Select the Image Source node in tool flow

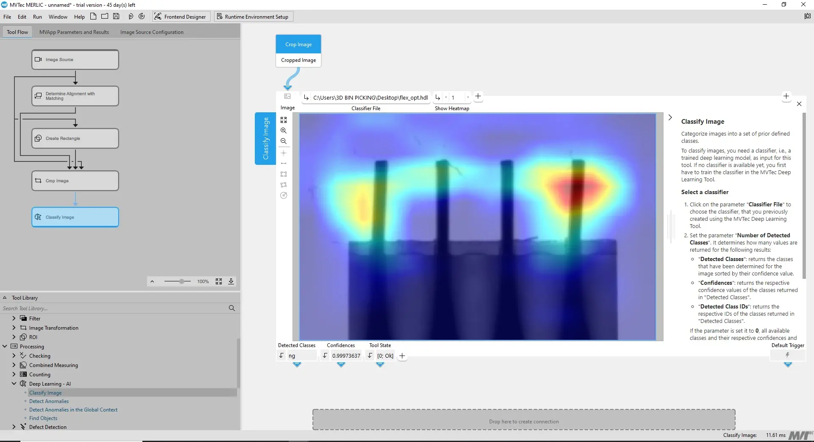click(x=75, y=60)
